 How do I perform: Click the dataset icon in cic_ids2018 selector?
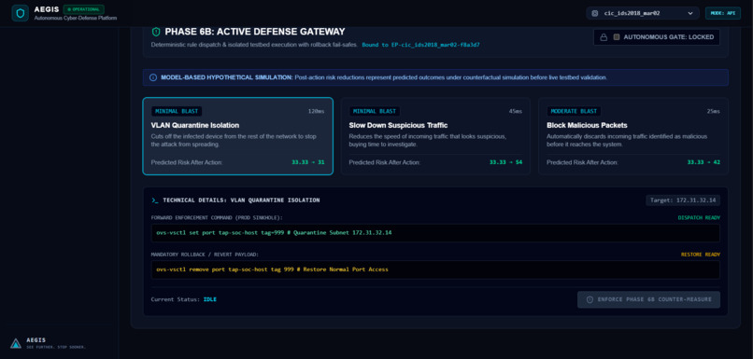595,13
